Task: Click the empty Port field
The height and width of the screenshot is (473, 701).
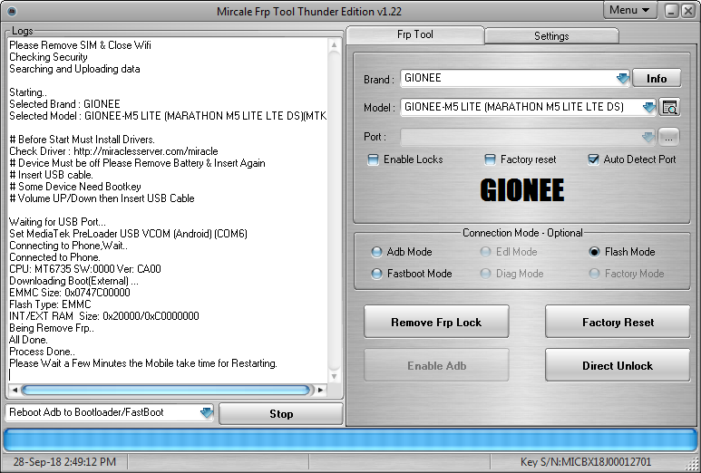Action: [x=528, y=137]
